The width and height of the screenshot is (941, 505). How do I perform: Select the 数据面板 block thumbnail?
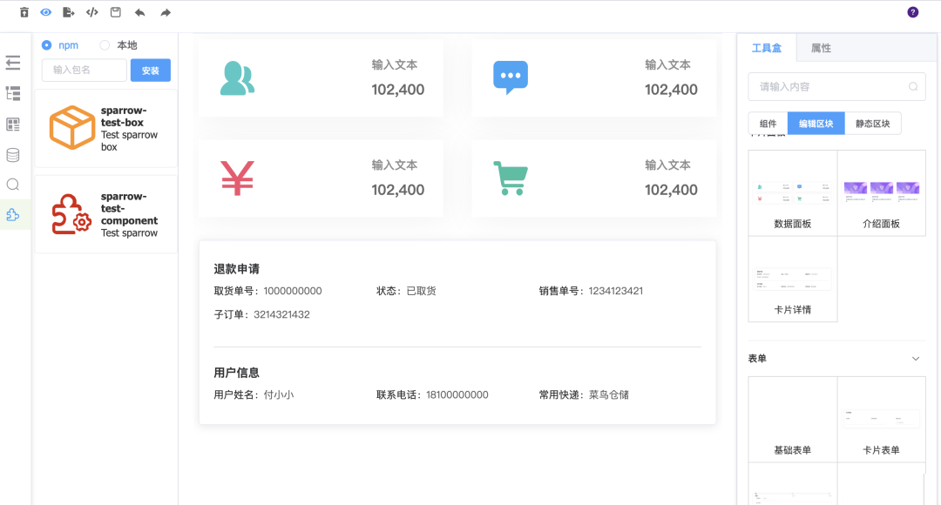point(793,193)
